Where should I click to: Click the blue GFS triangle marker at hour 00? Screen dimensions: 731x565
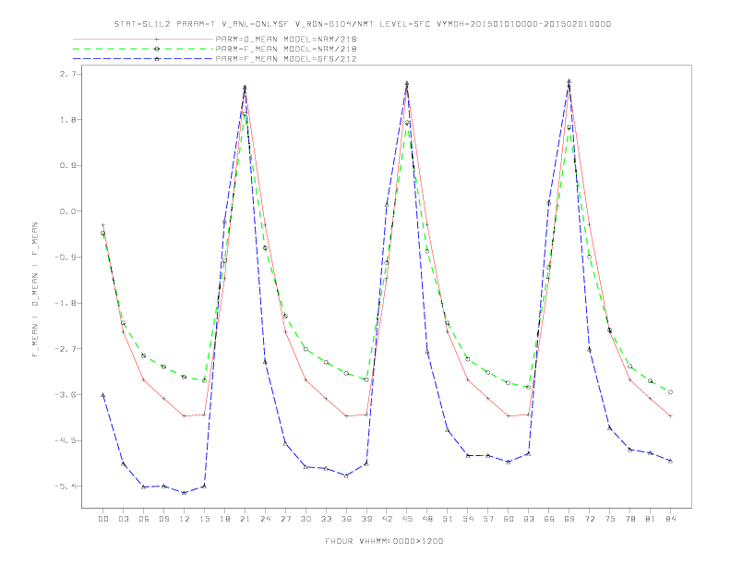(103, 395)
